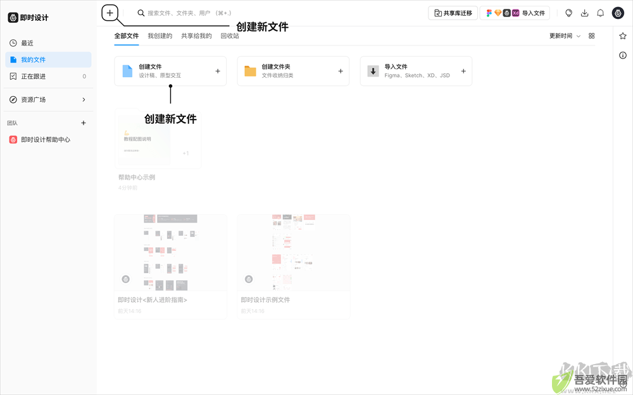The width and height of the screenshot is (633, 395).
Task: Click the lightbulb tips icon
Action: (568, 13)
